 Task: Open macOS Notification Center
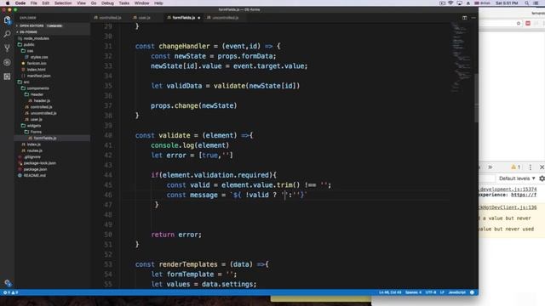tap(536, 3)
